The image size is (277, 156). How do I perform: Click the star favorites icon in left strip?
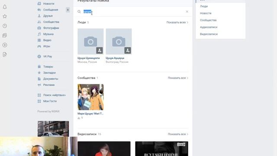[5, 16]
